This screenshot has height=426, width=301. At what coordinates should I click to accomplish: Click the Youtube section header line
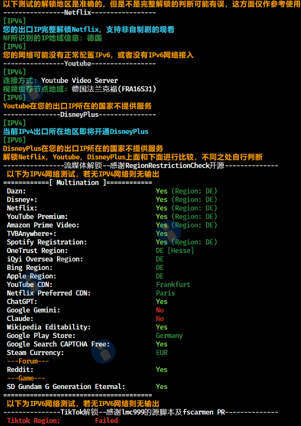(79, 64)
